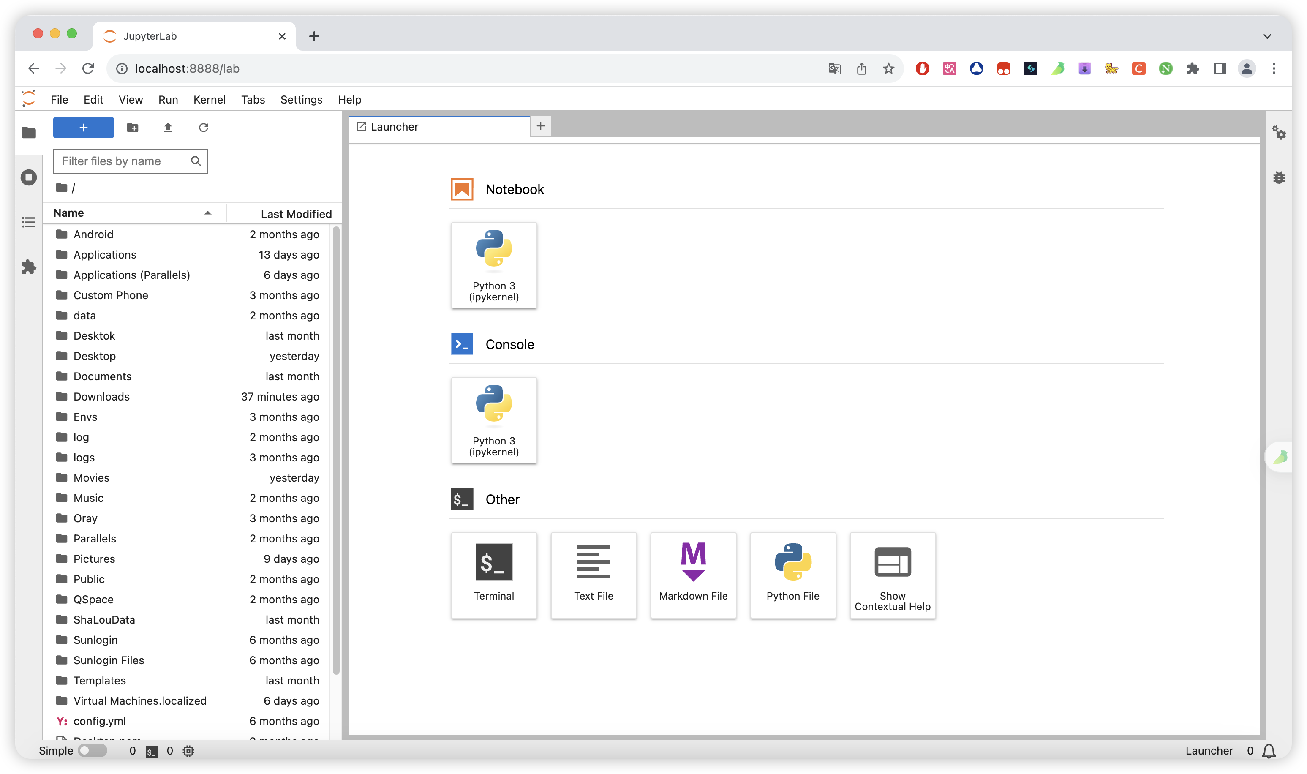Open the Chrome tab search chevron
The height and width of the screenshot is (774, 1307).
[1267, 36]
